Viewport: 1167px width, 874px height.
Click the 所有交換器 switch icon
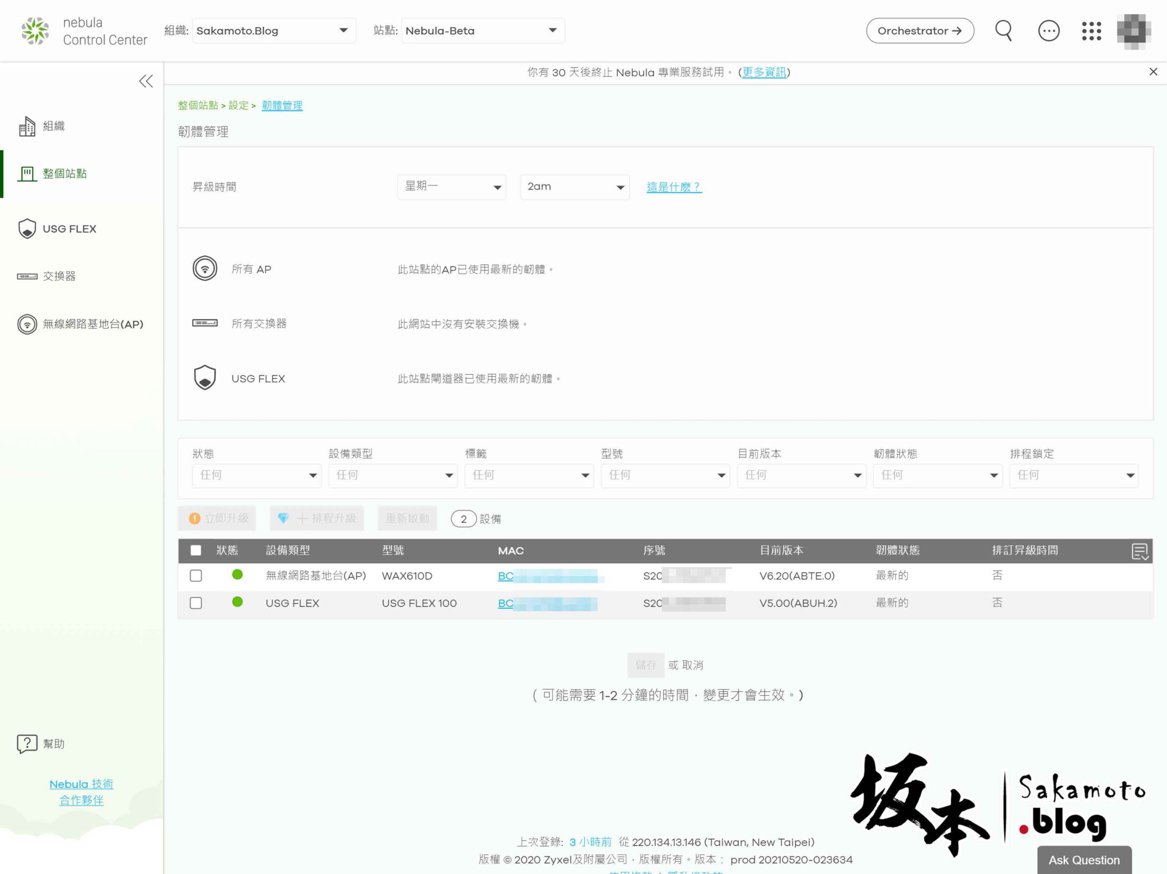coord(205,323)
